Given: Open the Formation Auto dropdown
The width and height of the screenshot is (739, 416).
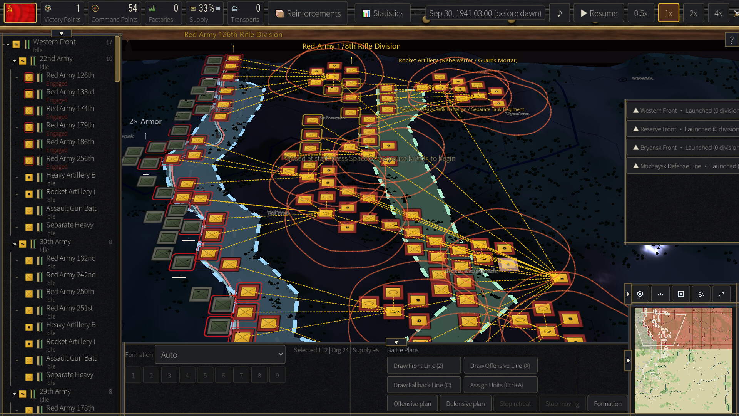Looking at the screenshot, I should pyautogui.click(x=220, y=354).
